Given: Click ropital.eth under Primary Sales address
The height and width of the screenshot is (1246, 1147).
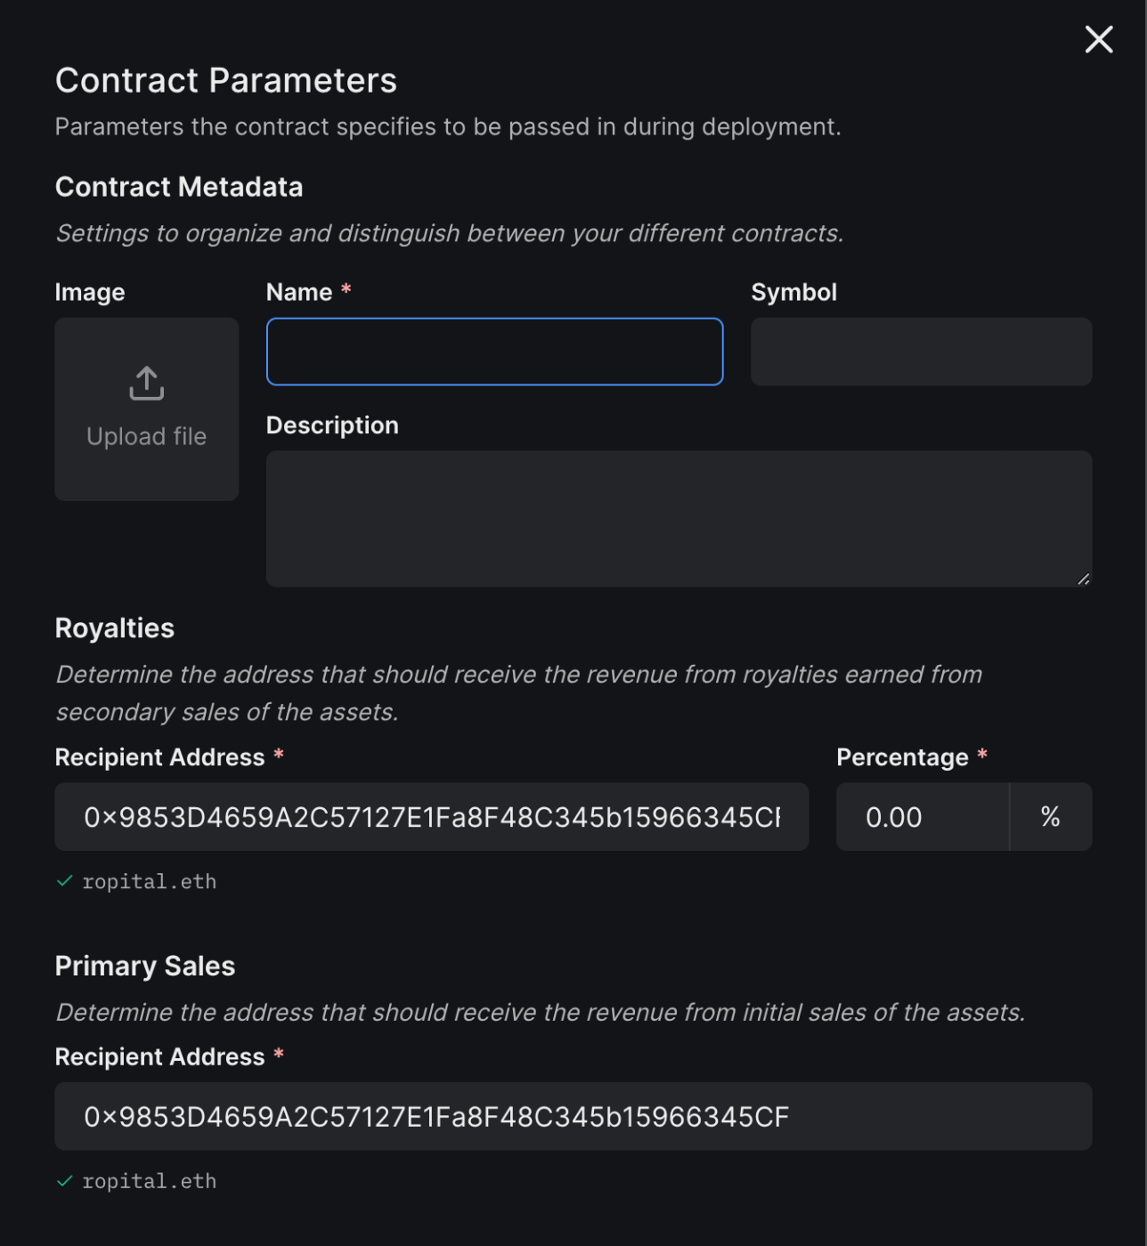Looking at the screenshot, I should pyautogui.click(x=150, y=1182).
